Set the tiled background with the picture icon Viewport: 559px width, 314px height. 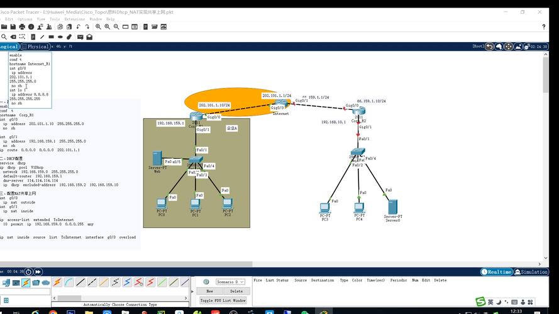[518, 46]
